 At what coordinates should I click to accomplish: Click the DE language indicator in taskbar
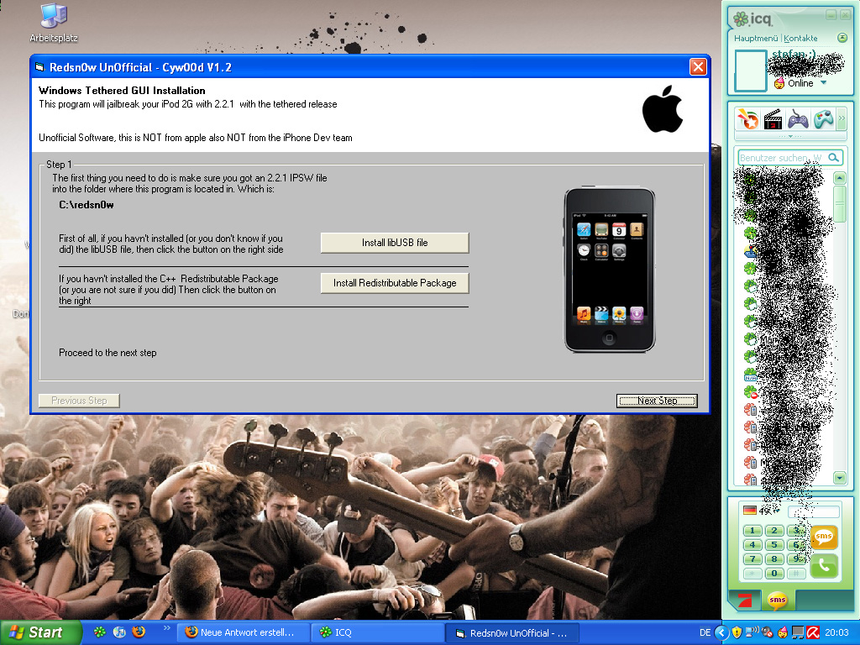coord(705,632)
